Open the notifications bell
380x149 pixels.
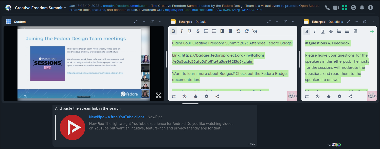coord(362,8)
